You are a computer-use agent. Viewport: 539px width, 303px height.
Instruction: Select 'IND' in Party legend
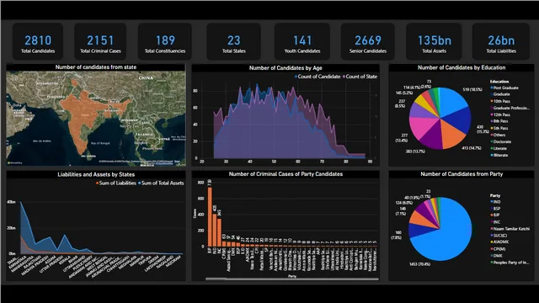point(495,202)
